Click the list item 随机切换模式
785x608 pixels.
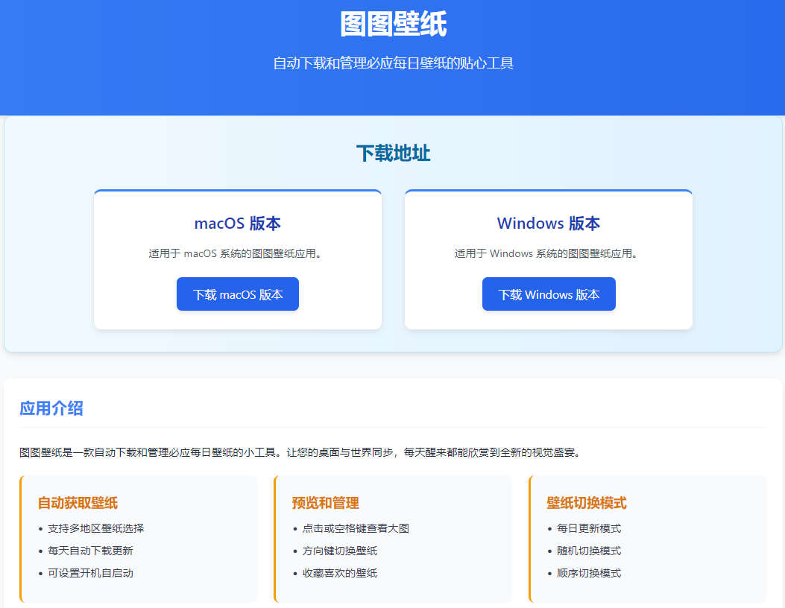click(589, 551)
